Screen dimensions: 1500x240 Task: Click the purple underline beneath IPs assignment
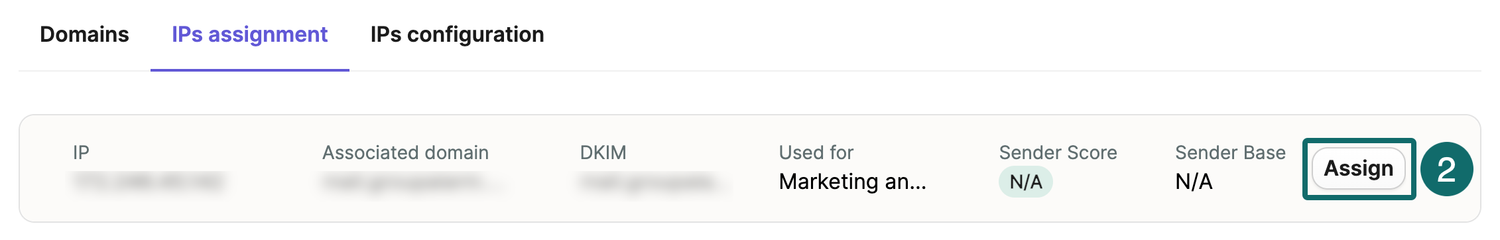coord(249,70)
